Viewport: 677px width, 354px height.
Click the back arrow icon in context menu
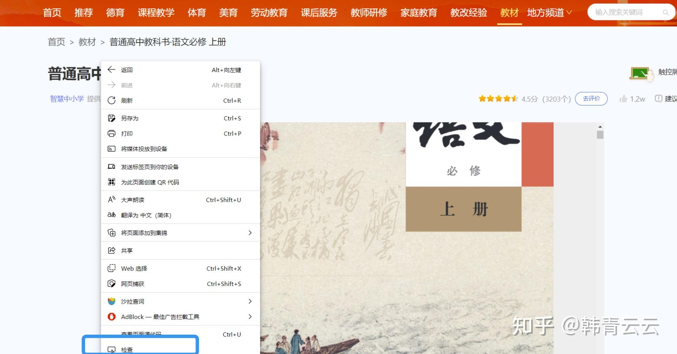pyautogui.click(x=111, y=69)
